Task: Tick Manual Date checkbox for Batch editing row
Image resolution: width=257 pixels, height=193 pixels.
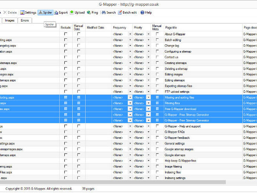Action: pos(79,40)
